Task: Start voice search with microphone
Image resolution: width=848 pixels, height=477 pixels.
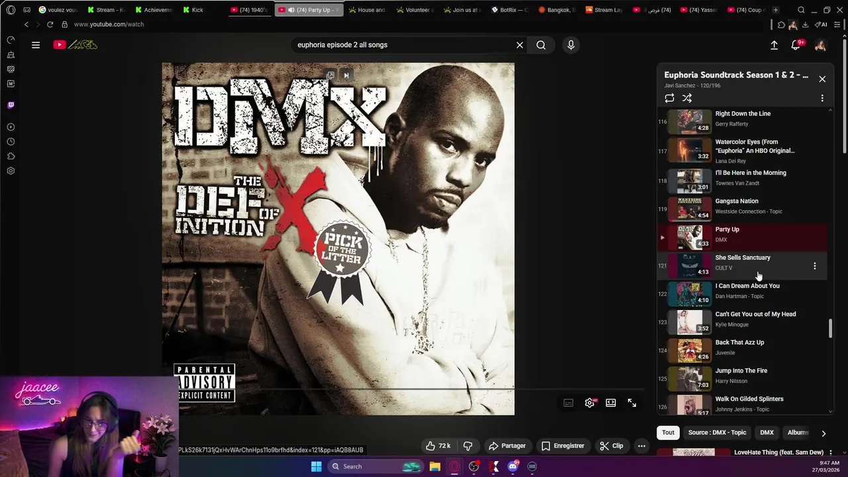Action: (x=571, y=45)
